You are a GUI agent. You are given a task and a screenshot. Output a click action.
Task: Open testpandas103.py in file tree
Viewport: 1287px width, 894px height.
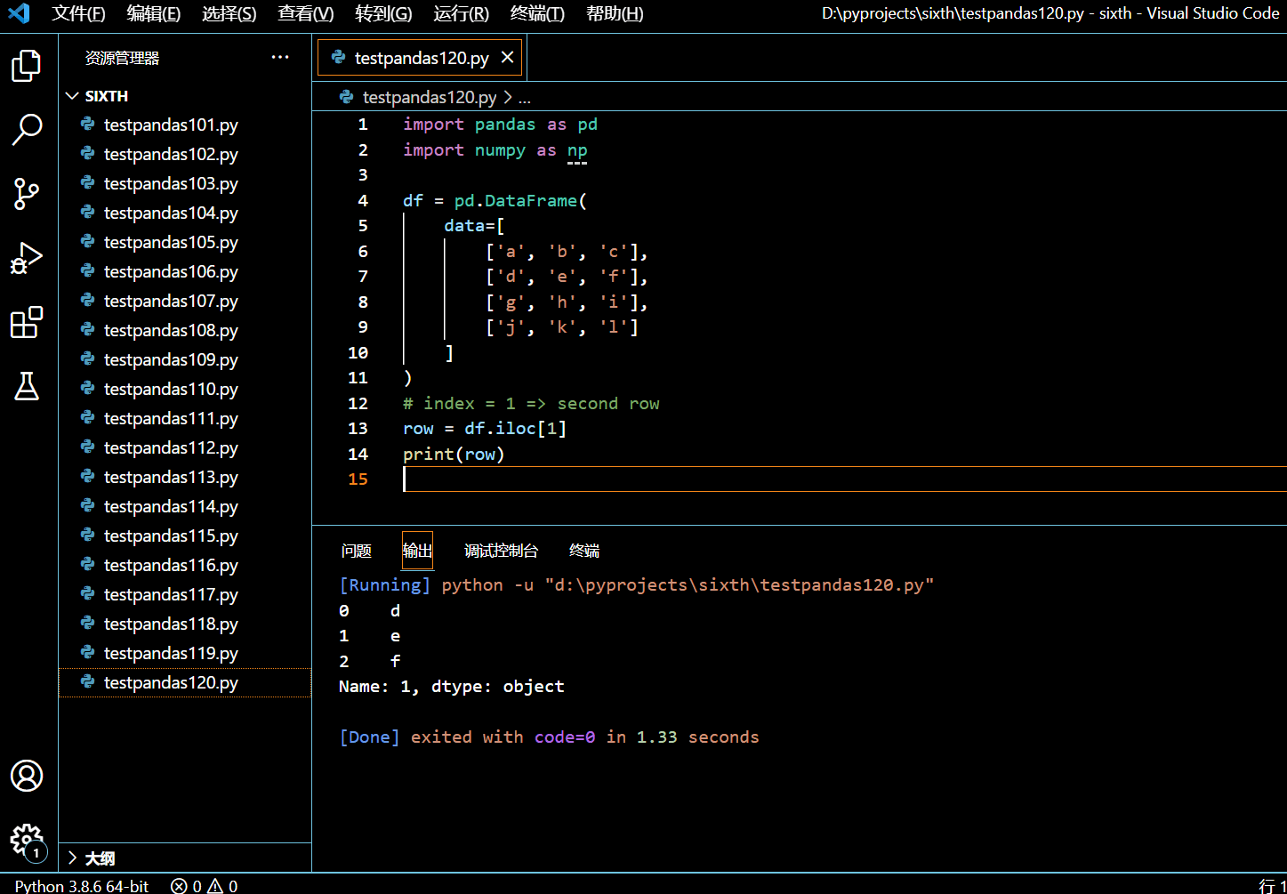(185, 183)
